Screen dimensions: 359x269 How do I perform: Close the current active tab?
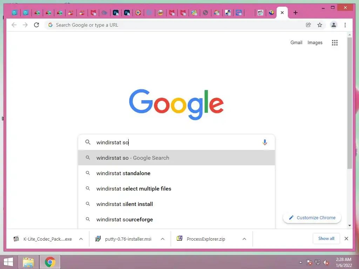coord(282,13)
